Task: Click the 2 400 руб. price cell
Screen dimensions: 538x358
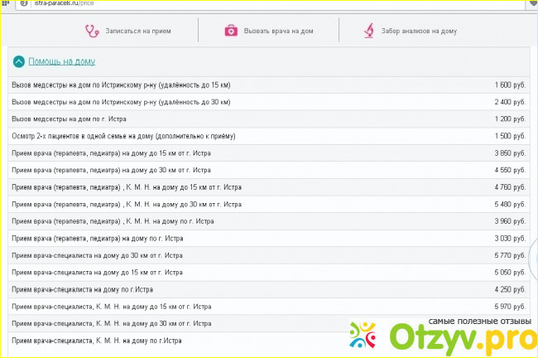Action: 509,102
